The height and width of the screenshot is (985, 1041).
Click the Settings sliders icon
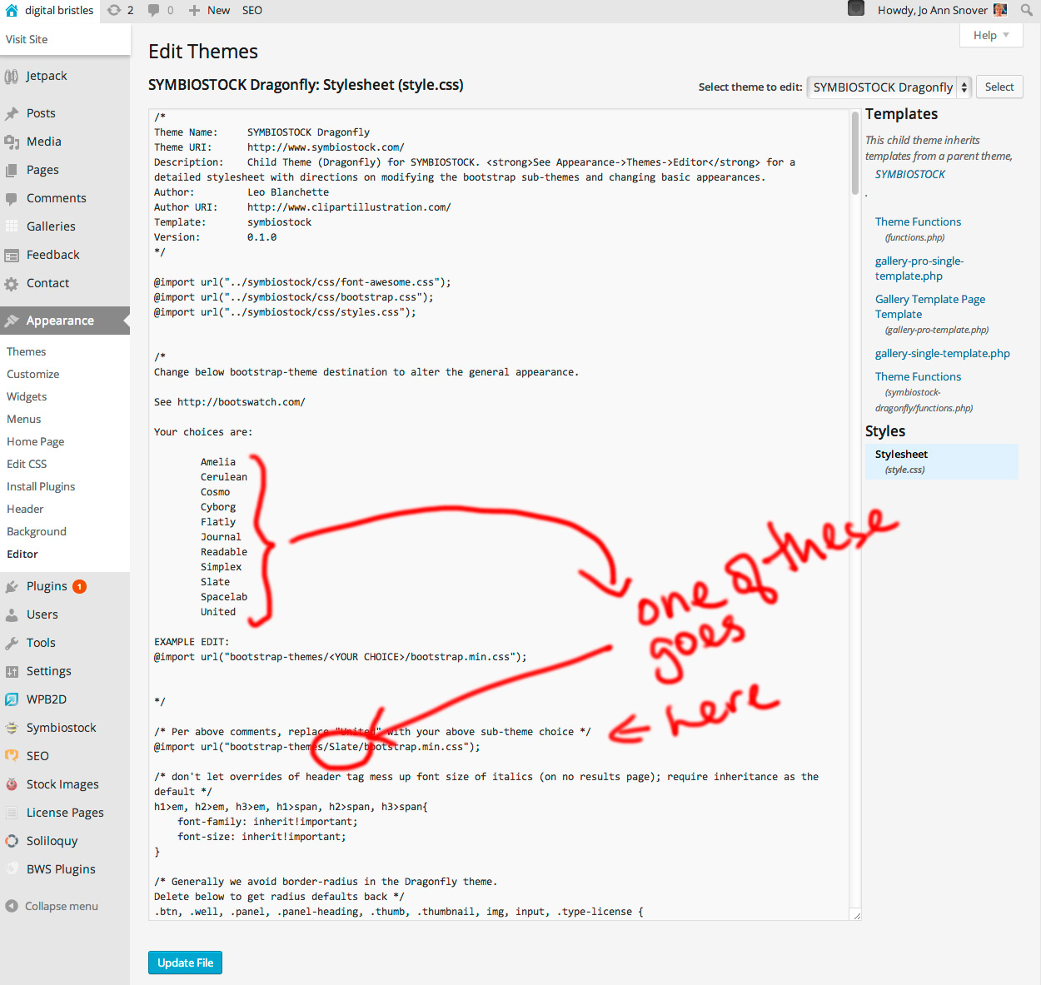[12, 671]
